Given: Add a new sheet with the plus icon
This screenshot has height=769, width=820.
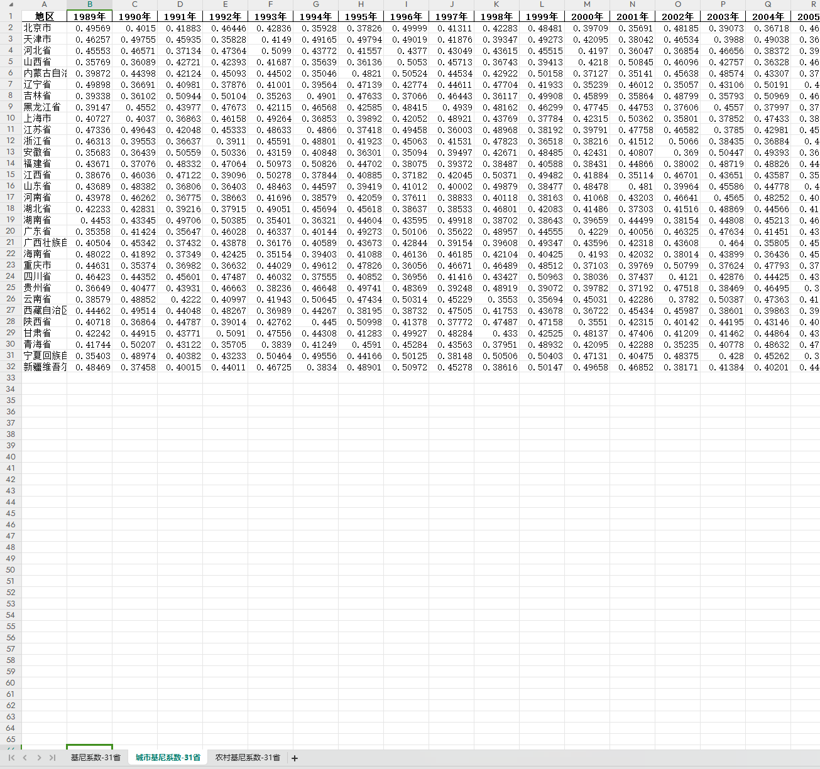Looking at the screenshot, I should click(x=295, y=758).
